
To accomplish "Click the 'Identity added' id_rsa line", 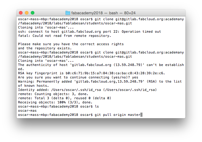I will pyautogui.click(x=87, y=90).
